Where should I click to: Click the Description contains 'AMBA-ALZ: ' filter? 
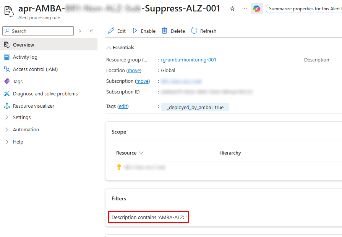pos(149,218)
